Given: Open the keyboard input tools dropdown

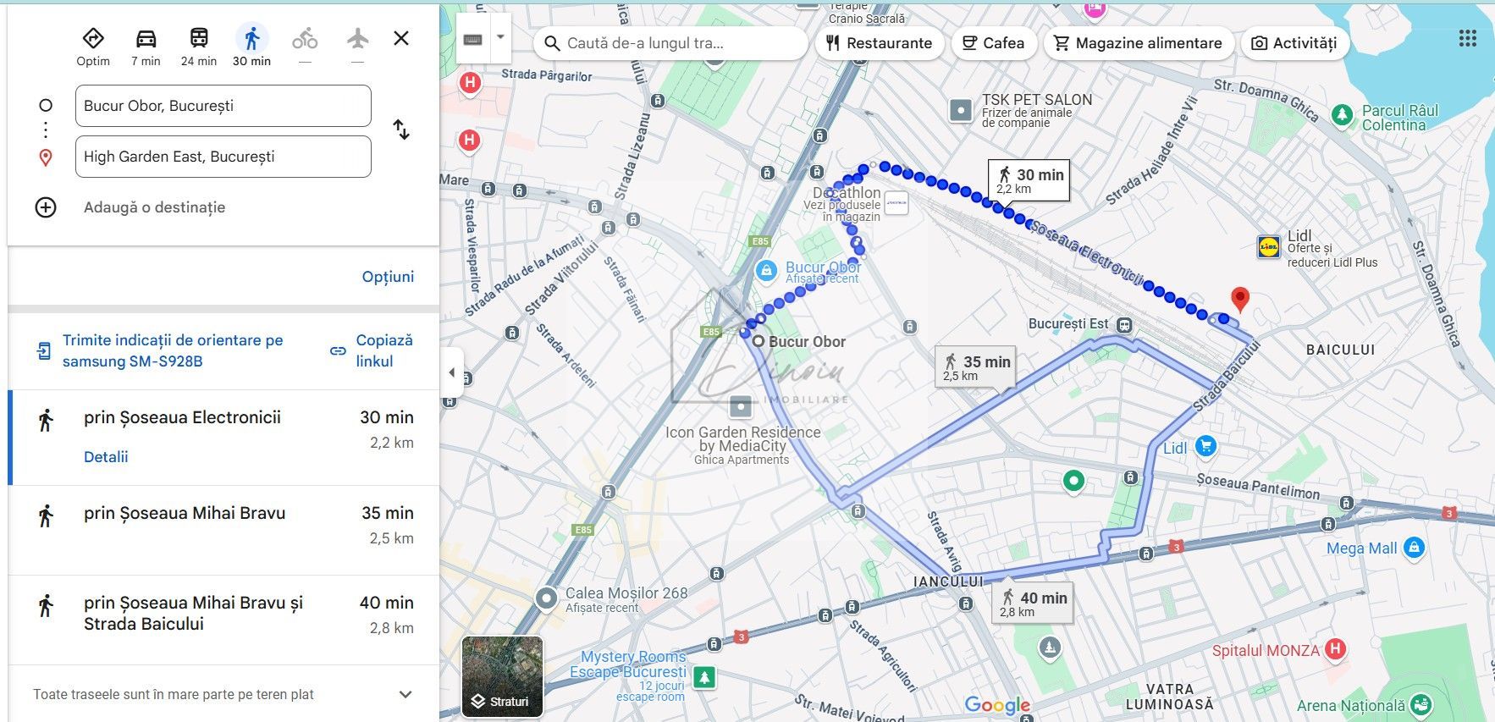Looking at the screenshot, I should (500, 38).
